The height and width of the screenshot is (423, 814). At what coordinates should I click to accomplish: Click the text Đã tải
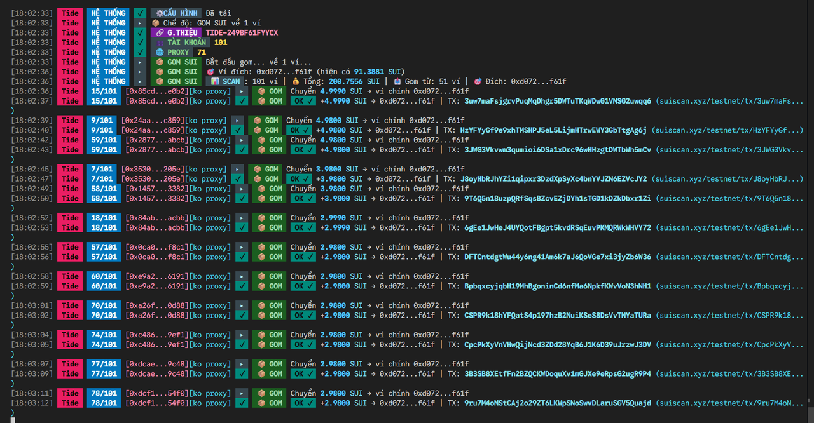(x=218, y=13)
